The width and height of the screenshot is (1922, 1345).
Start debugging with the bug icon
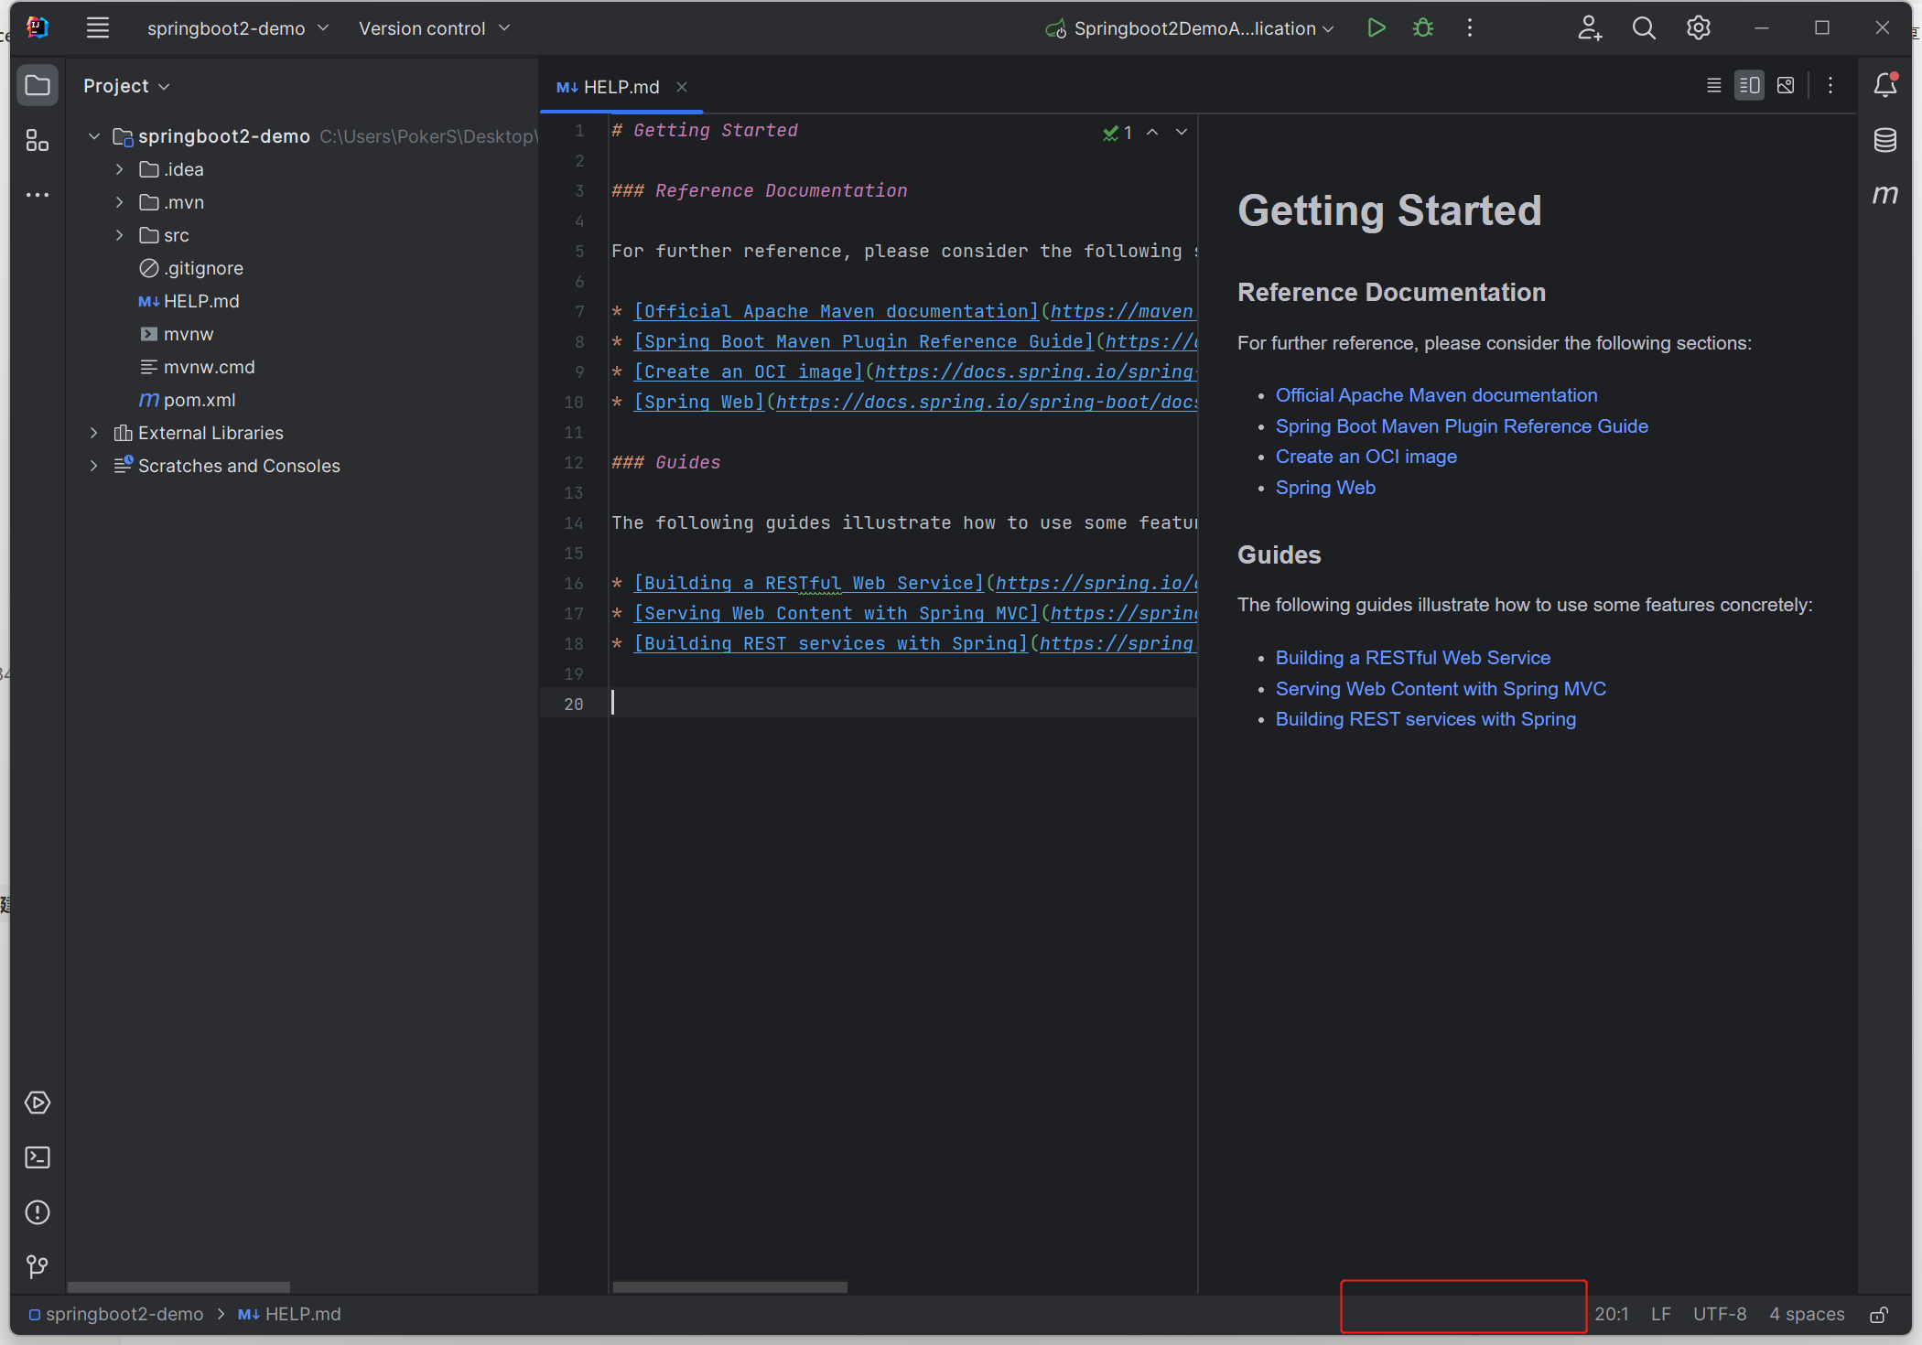pyautogui.click(x=1423, y=28)
